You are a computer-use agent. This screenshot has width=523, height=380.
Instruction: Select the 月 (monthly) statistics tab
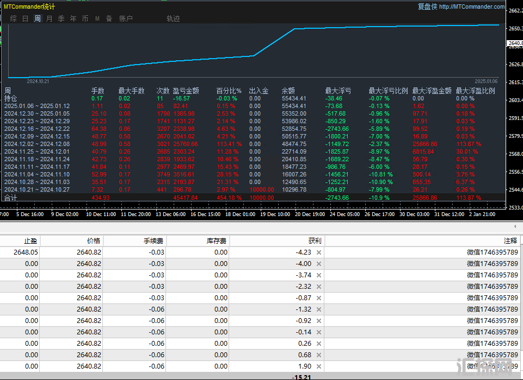point(50,18)
